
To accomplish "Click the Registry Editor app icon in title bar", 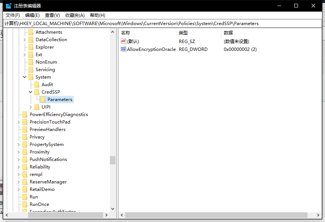I will (x=9, y=6).
